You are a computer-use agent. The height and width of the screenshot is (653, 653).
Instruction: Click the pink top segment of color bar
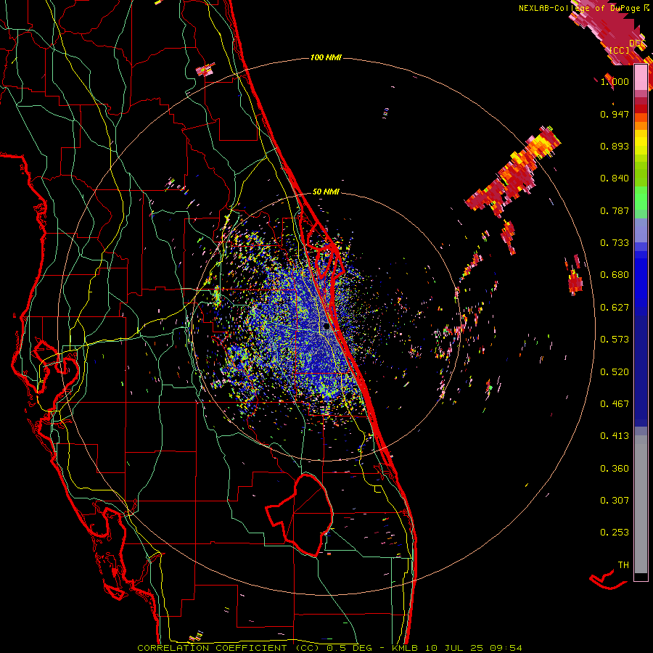[x=641, y=78]
